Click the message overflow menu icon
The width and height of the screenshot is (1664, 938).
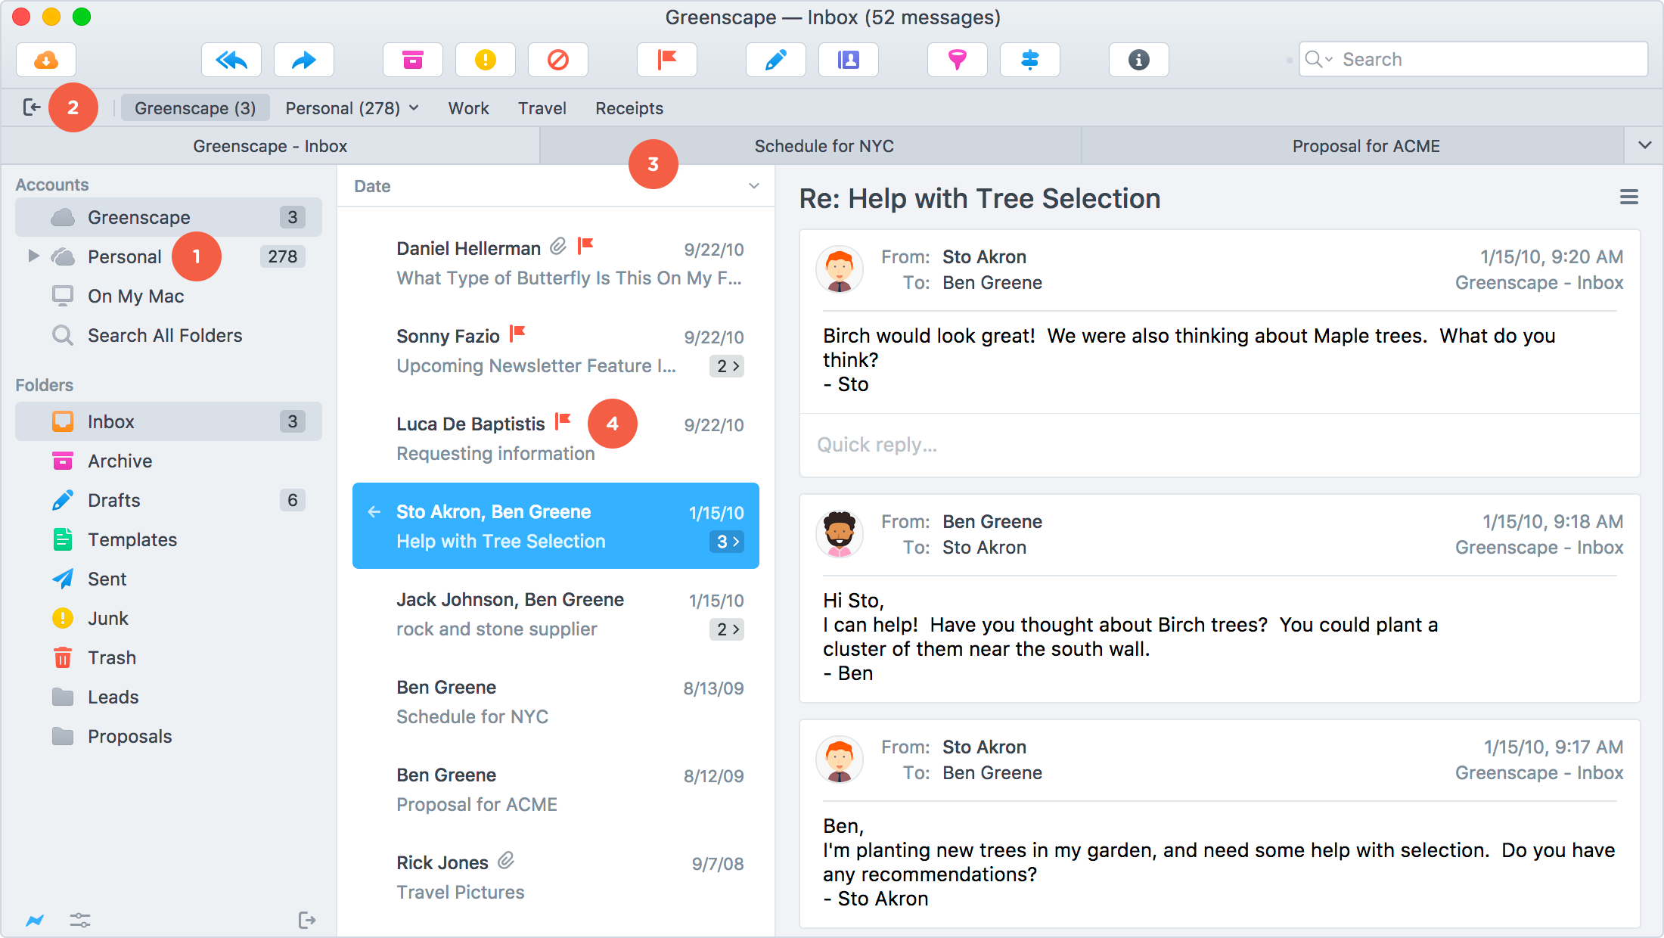1628,197
